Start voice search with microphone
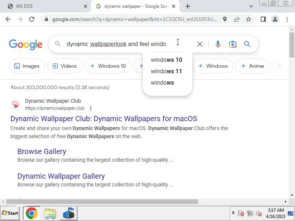295x221 pixels. pos(218,44)
